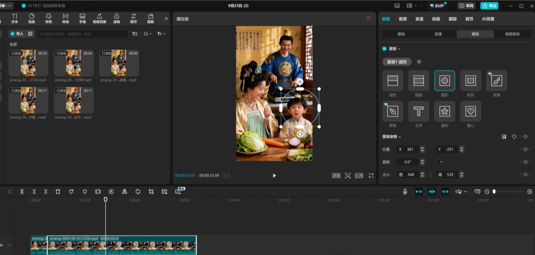The image size is (535, 255).
Task: Switch to the 音频 tab
Action: (403, 19)
